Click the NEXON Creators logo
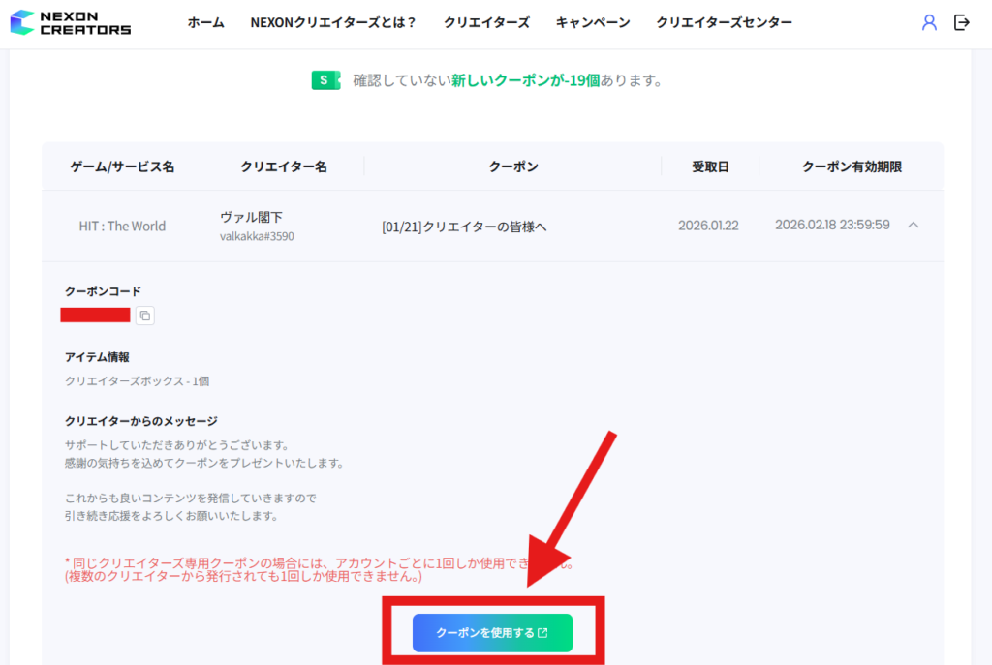 71,22
